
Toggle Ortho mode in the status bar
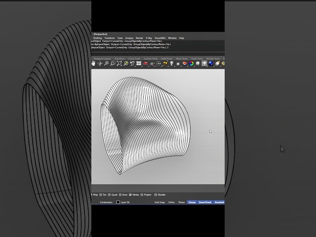[x=171, y=202]
